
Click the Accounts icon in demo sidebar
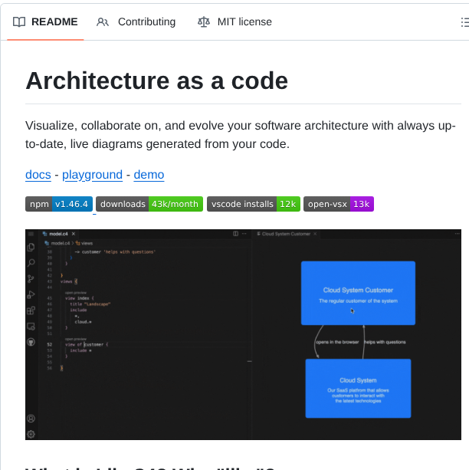click(31, 419)
